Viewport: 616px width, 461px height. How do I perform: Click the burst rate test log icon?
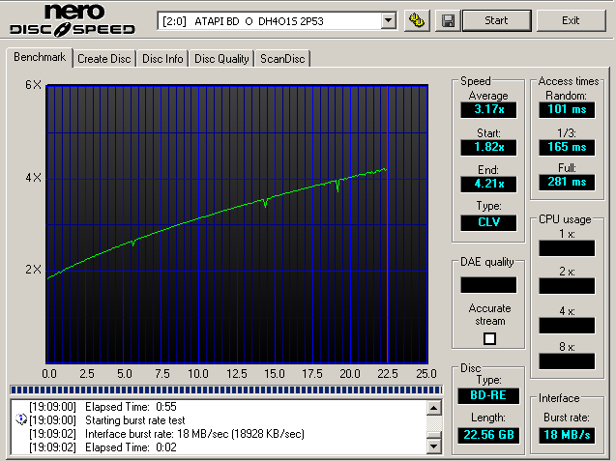20,420
